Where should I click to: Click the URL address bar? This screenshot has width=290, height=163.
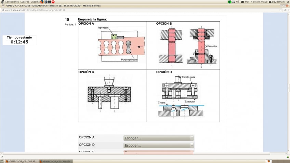137,10
